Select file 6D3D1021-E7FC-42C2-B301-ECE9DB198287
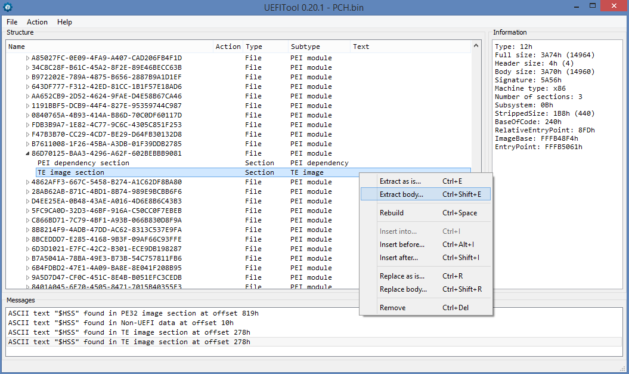629x374 pixels. 106,249
